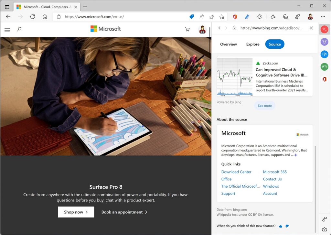
Task: Click the Zacks.com stock chart thumbnail
Action: (x=234, y=77)
